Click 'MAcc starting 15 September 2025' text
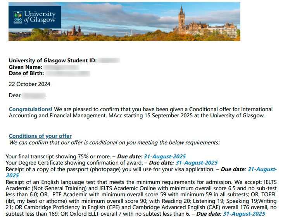 point(150,115)
